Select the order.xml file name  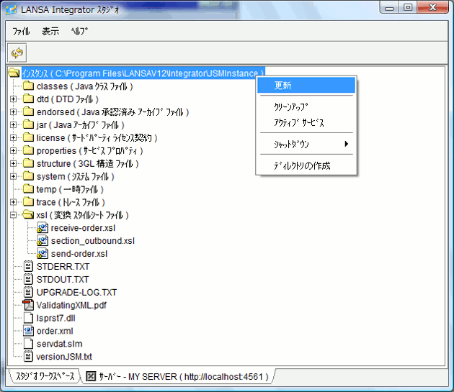(55, 331)
